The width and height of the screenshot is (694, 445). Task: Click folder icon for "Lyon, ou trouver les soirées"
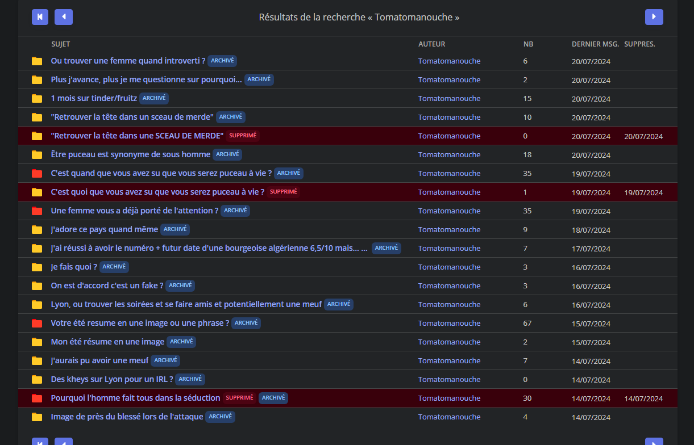[37, 305]
